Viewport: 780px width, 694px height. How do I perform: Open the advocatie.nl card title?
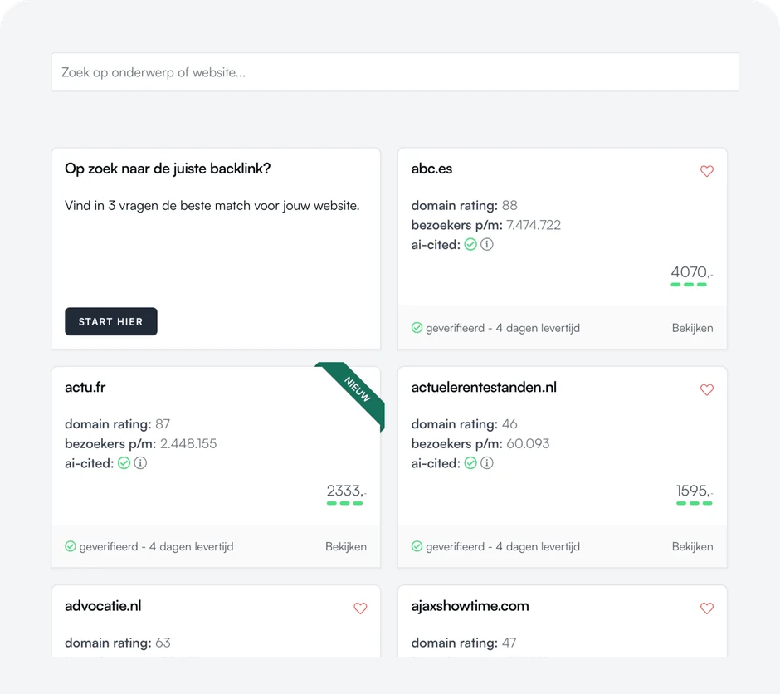coord(103,606)
